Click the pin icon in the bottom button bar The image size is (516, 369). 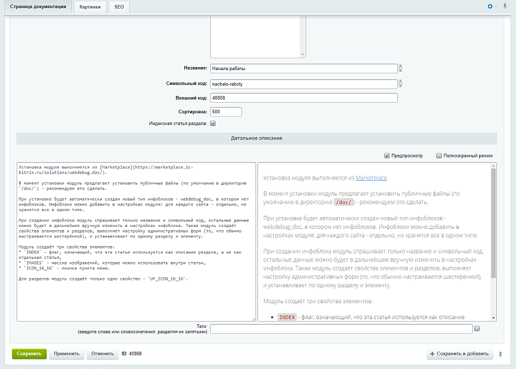[x=501, y=354]
